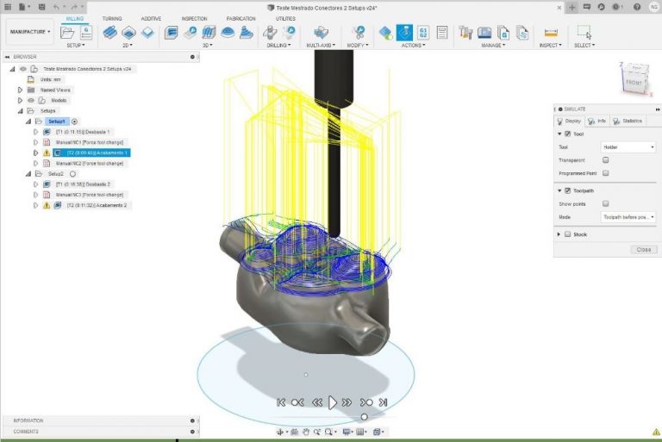Click the Save icon in title bar
Viewport: 662px width, 442px height.
coord(40,7)
